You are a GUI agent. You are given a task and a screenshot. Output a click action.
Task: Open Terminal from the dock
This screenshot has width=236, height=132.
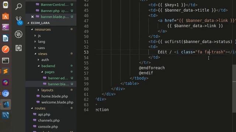point(6,60)
